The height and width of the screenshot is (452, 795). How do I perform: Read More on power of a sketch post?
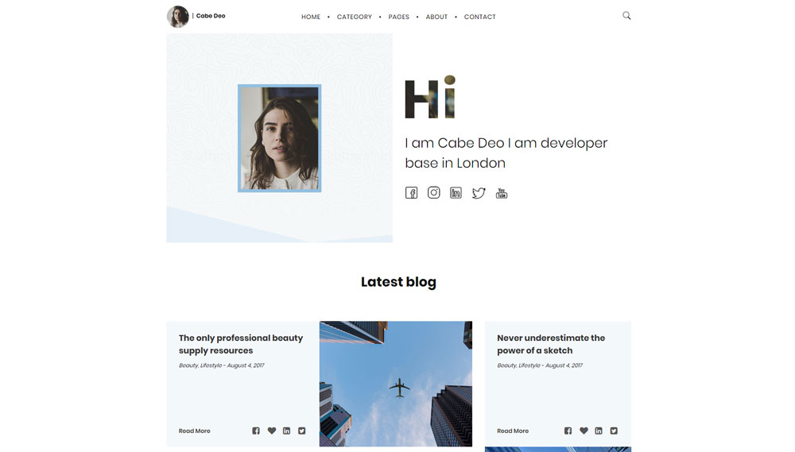tap(513, 431)
